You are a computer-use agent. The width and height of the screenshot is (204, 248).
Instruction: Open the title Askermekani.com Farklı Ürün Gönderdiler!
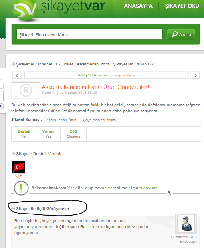pyautogui.click(x=95, y=87)
